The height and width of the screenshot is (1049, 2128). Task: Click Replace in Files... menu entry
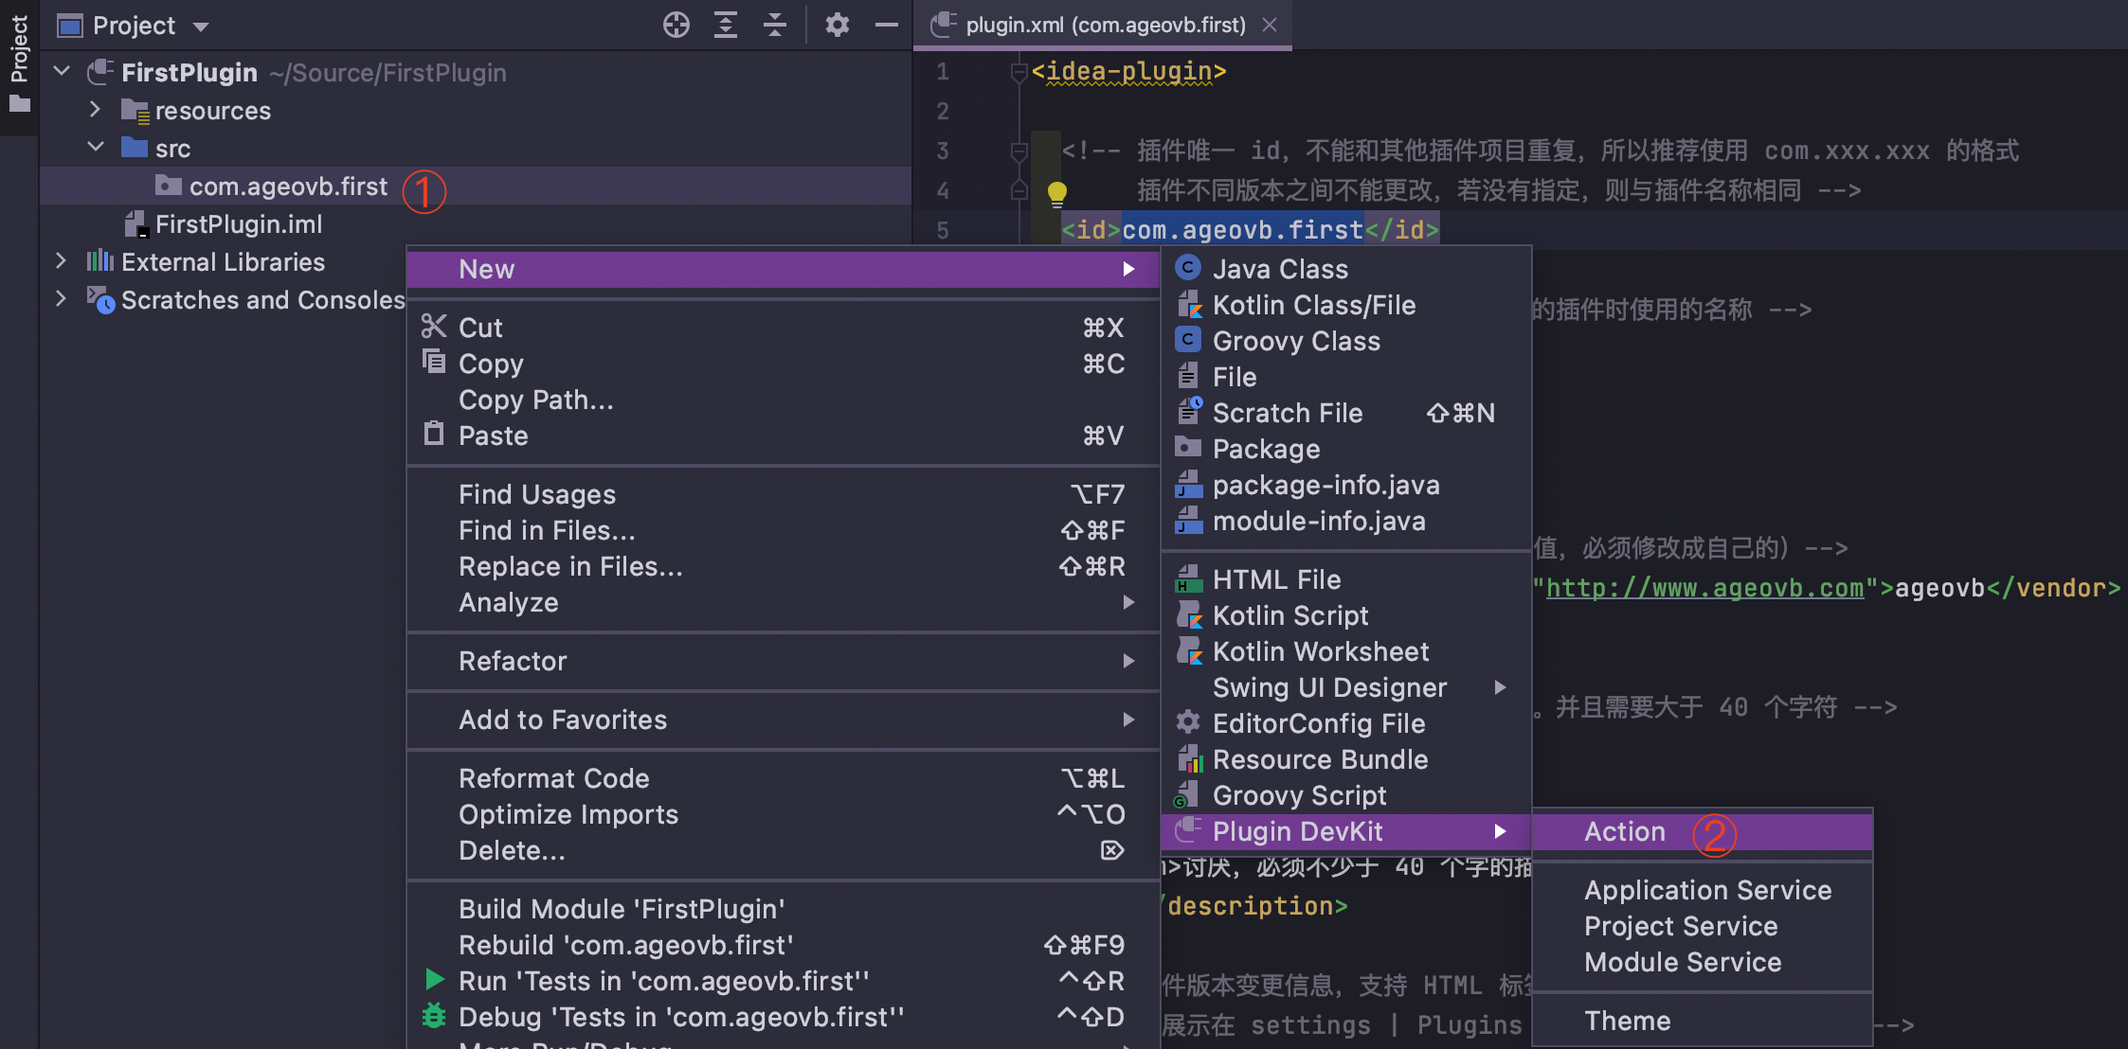click(x=784, y=566)
